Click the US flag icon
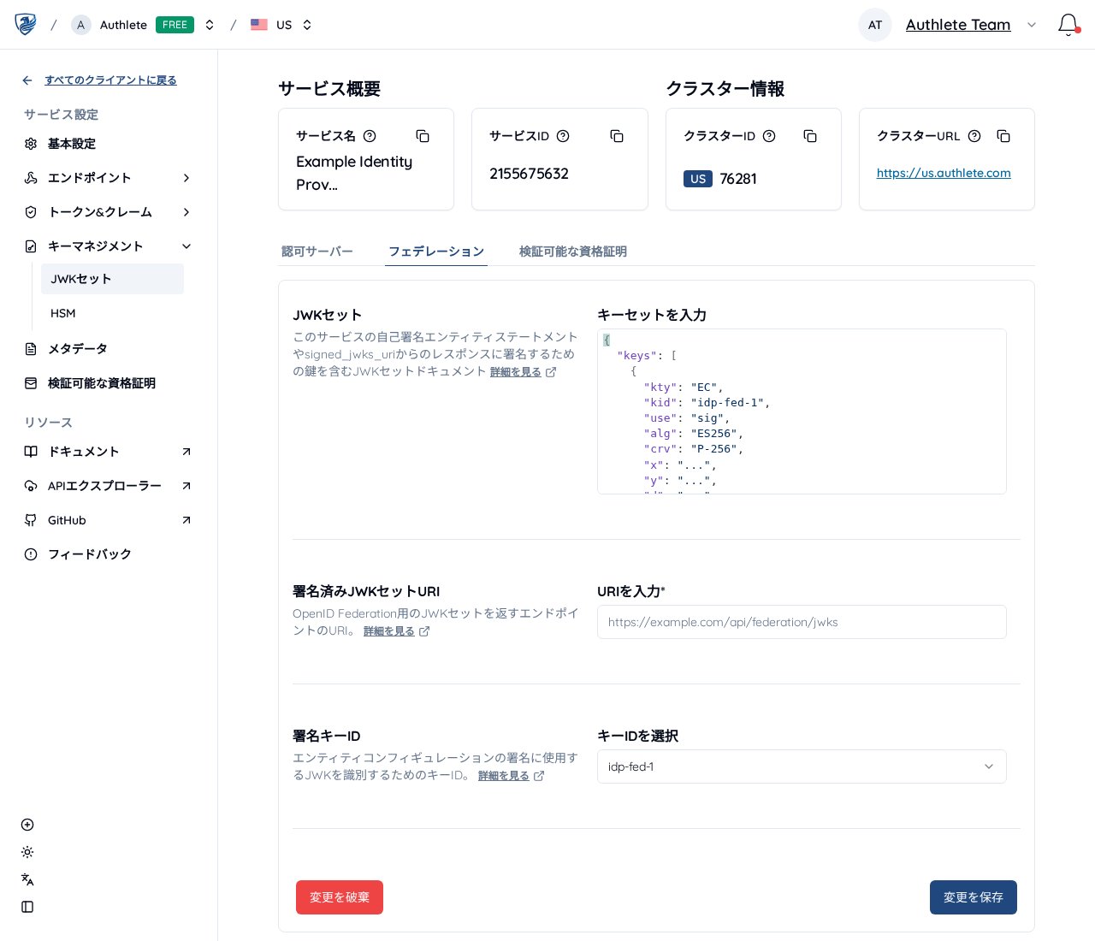This screenshot has height=941, width=1095. tap(259, 25)
